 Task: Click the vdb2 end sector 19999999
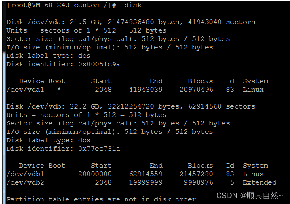point(146,182)
